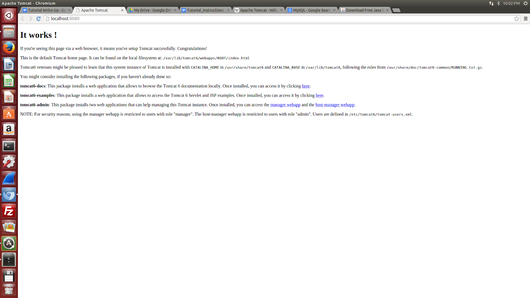This screenshot has width=530, height=298.
Task: Follow the tomcat6-docs 'here' link
Action: (x=306, y=86)
